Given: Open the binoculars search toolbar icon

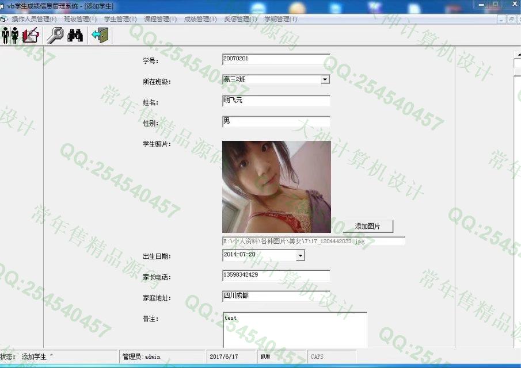Looking at the screenshot, I should [x=75, y=35].
